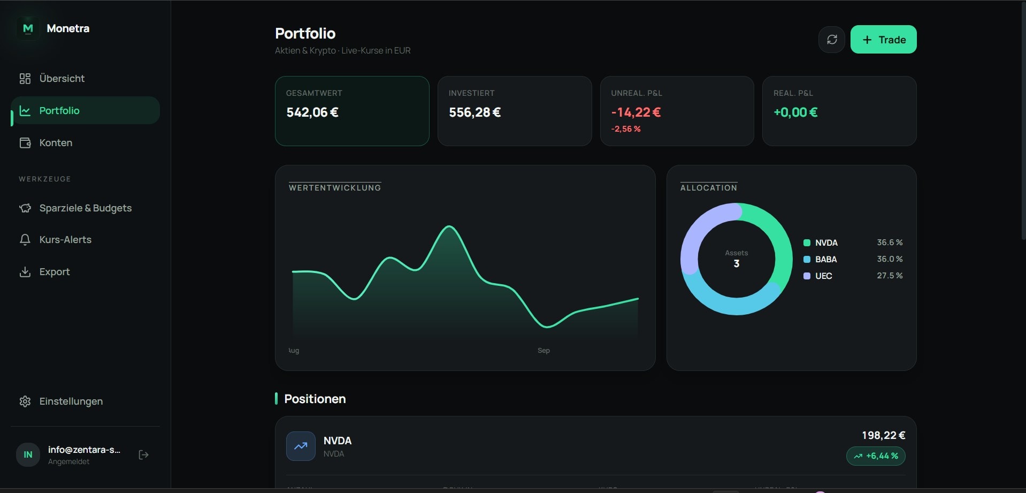Click the Kurs-Alerts bell icon

tap(25, 240)
